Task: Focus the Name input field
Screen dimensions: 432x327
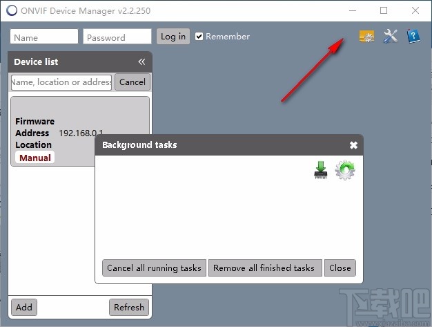Action: [44, 37]
